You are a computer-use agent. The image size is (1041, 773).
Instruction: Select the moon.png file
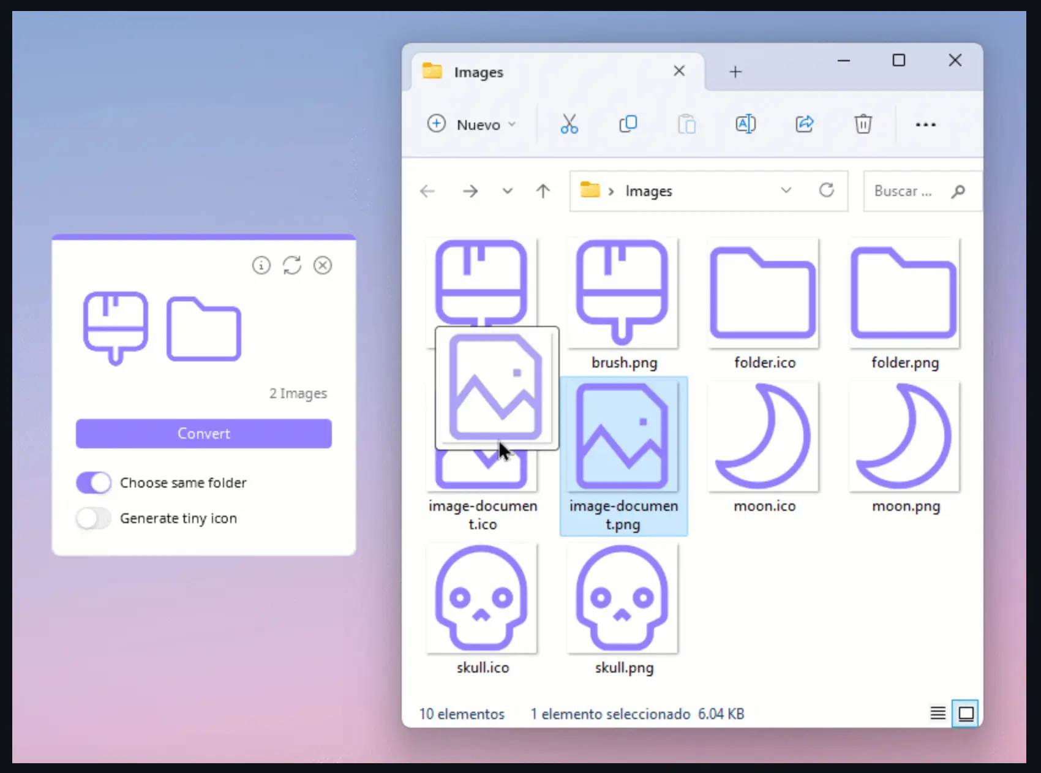click(x=905, y=448)
